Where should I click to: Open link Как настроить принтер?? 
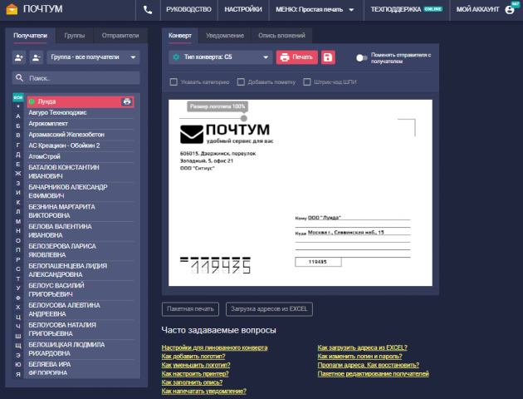click(195, 373)
